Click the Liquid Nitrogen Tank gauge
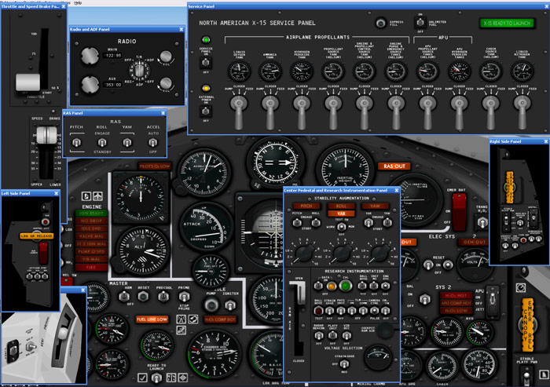550x387 pixels. (x=522, y=71)
